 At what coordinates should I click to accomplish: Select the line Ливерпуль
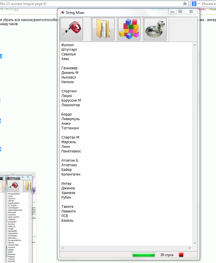coord(71,119)
